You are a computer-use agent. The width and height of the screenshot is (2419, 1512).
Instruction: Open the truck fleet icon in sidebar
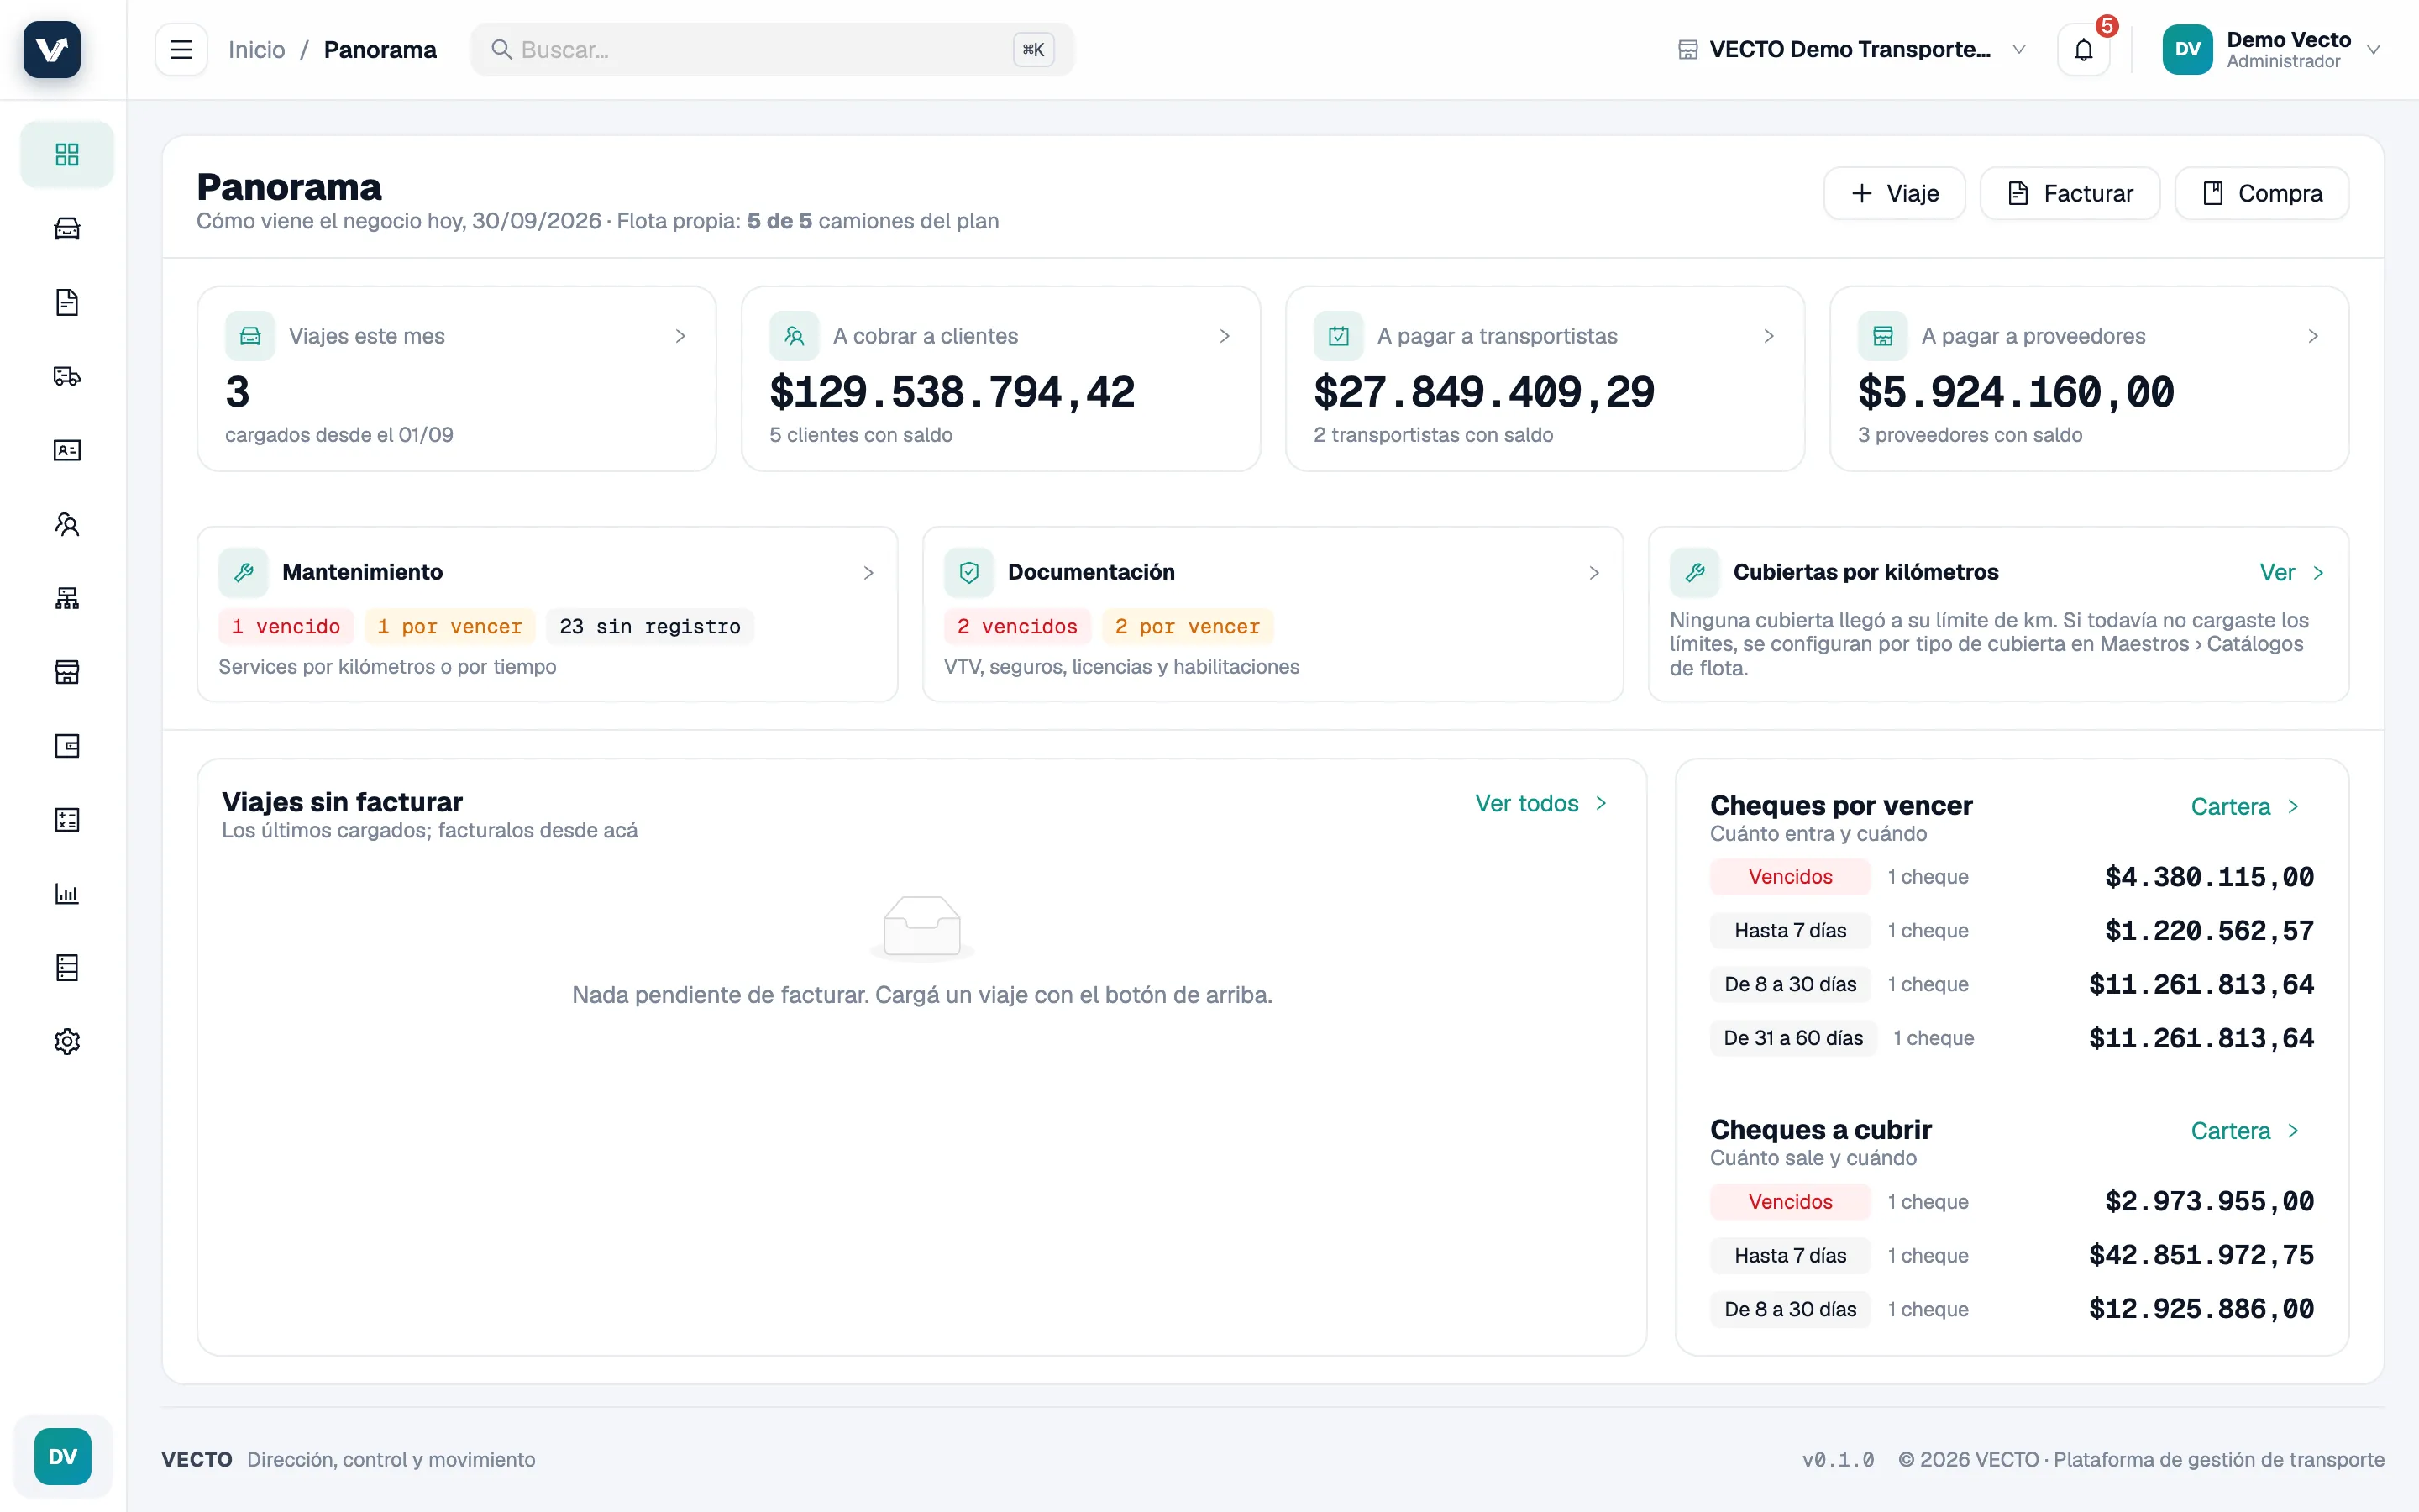(x=67, y=376)
